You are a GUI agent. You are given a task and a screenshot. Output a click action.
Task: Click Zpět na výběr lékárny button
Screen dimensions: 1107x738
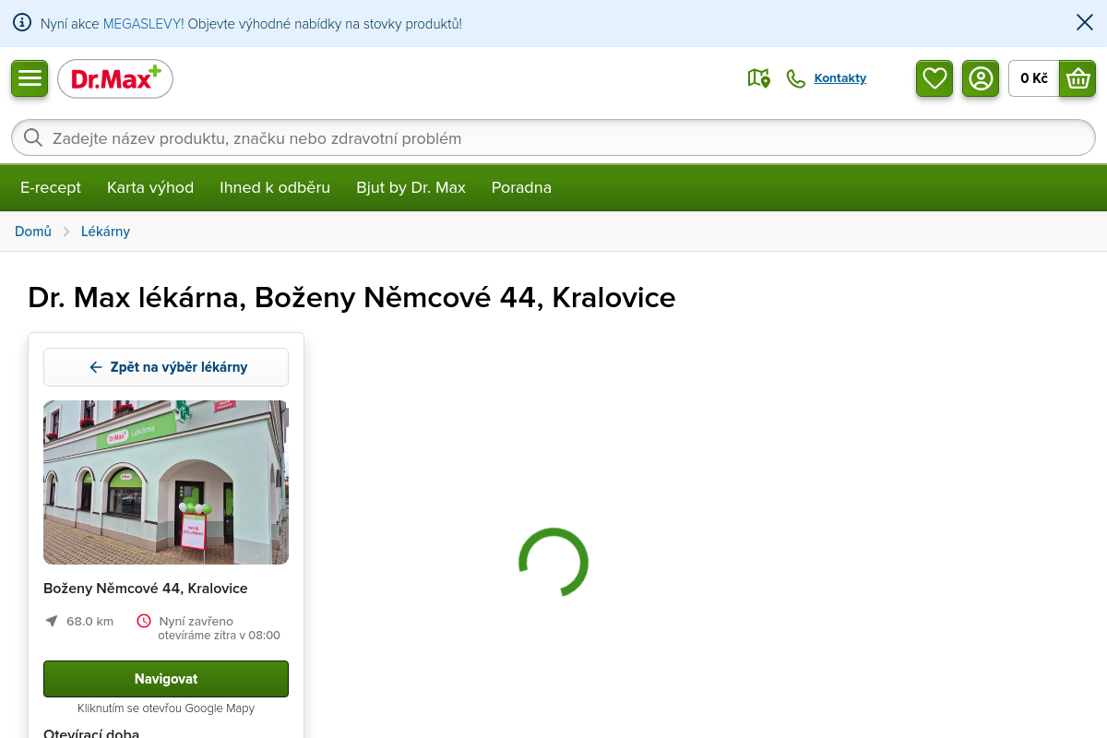(x=166, y=367)
